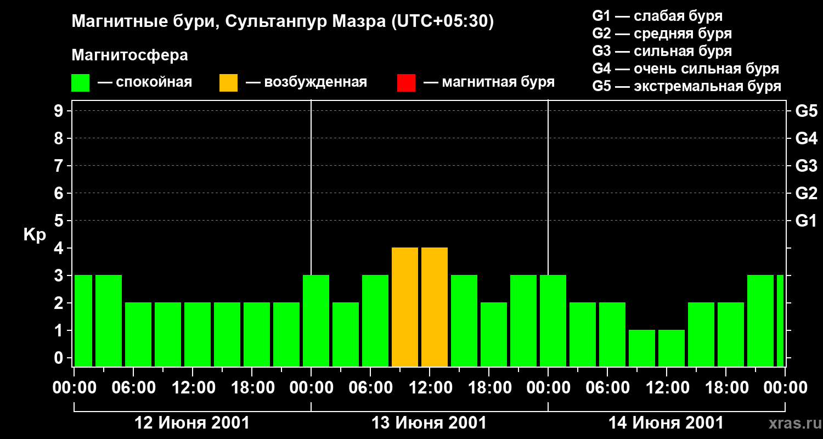Viewport: 823px width, 439px height.
Task: Click the legend label '— магнитная буря'
Action: (489, 82)
